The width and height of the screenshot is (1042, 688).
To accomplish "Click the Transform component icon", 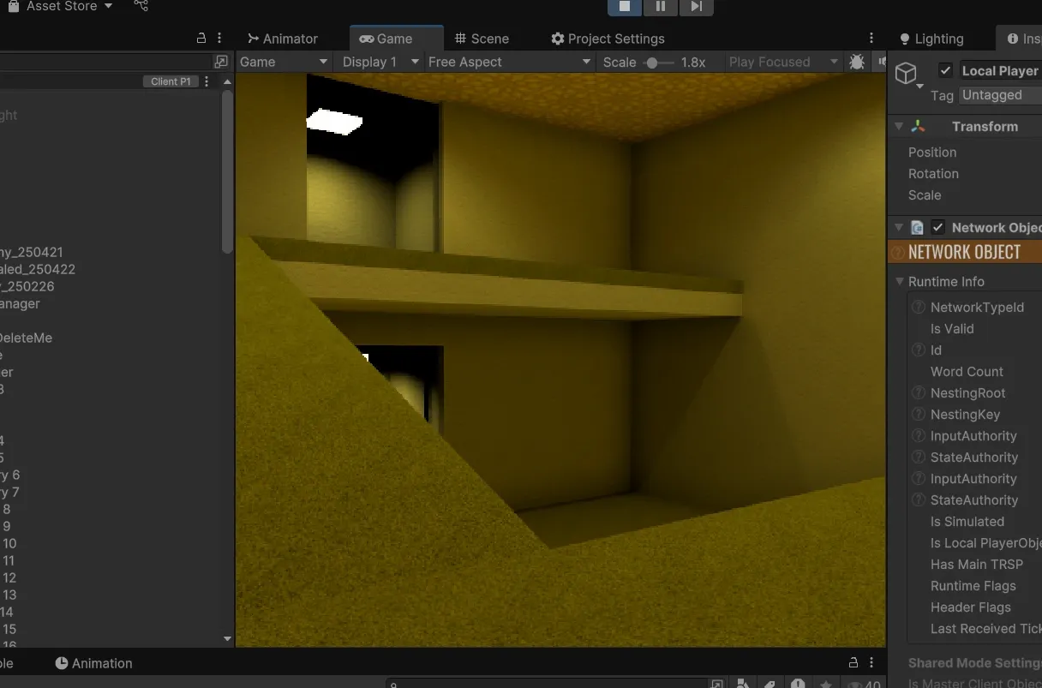I will click(x=918, y=127).
